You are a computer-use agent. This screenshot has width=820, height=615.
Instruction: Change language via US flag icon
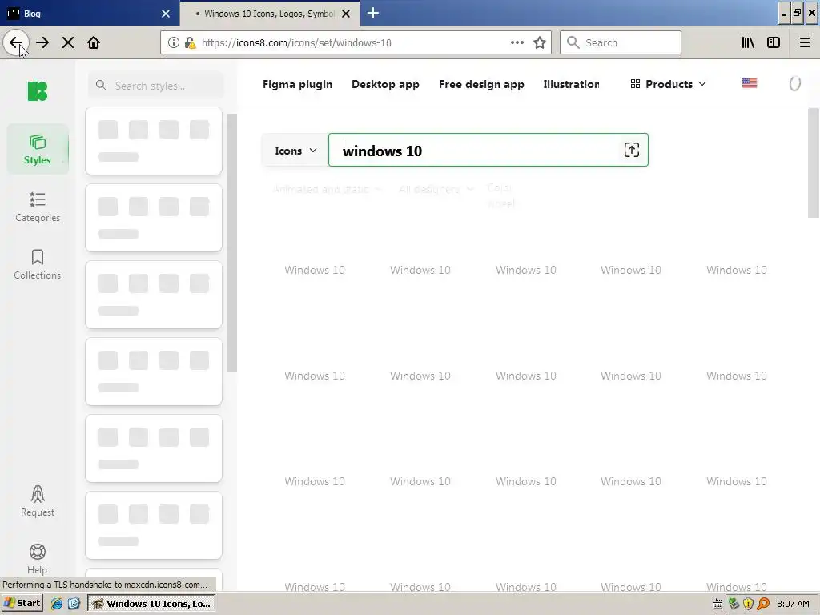point(749,83)
